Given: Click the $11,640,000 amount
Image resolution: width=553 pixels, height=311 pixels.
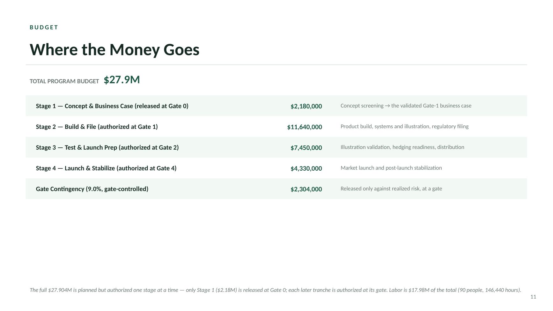Looking at the screenshot, I should pos(305,127).
